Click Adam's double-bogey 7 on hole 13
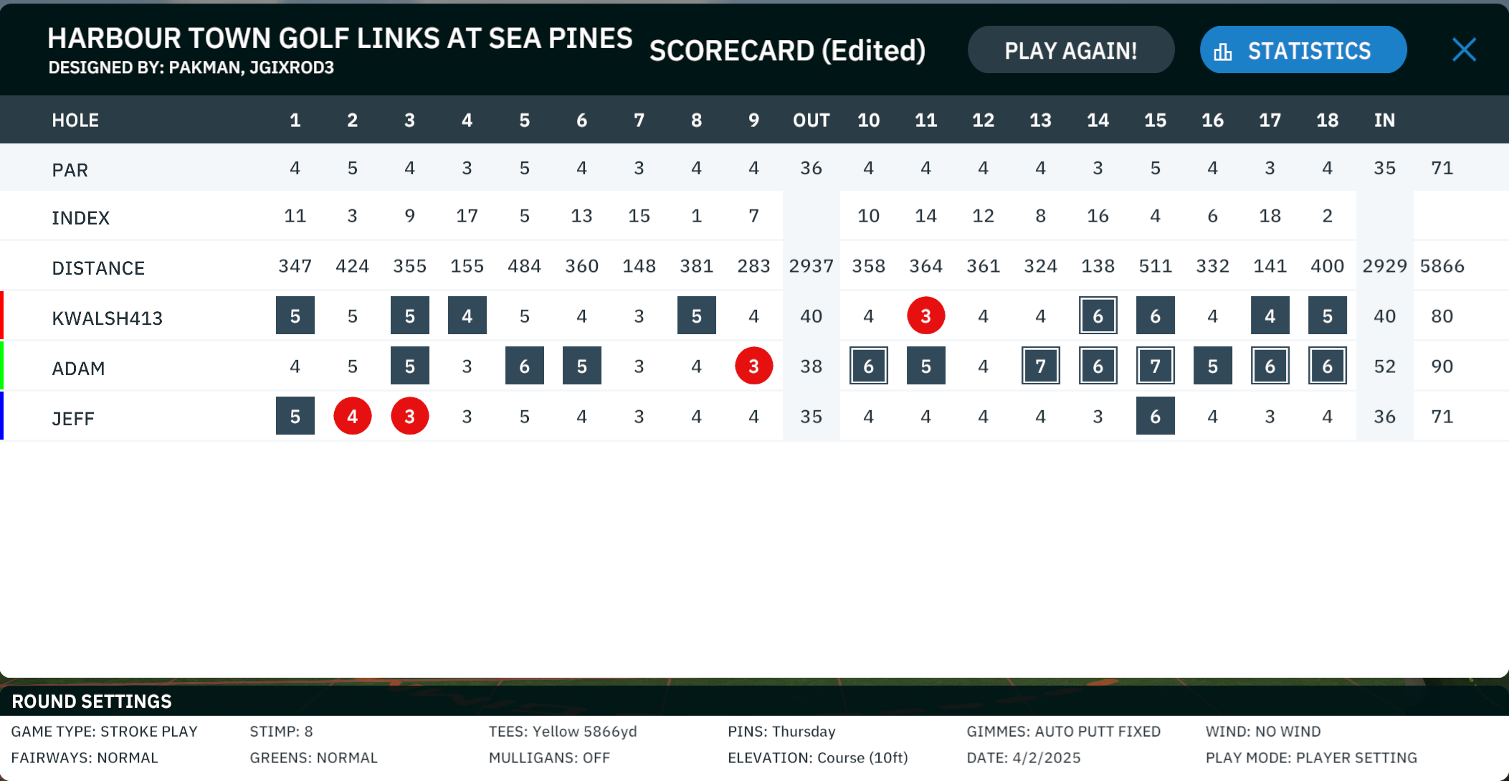This screenshot has width=1509, height=781. [1041, 366]
